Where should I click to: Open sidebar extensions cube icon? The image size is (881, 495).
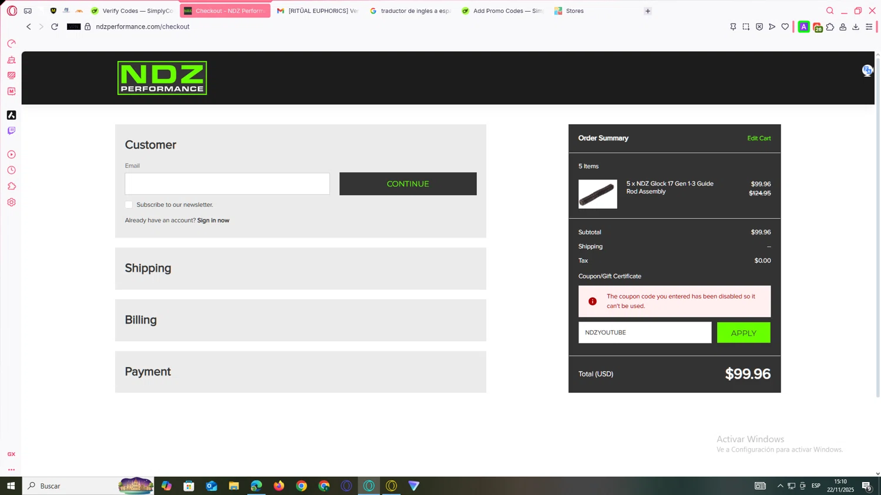click(x=11, y=187)
